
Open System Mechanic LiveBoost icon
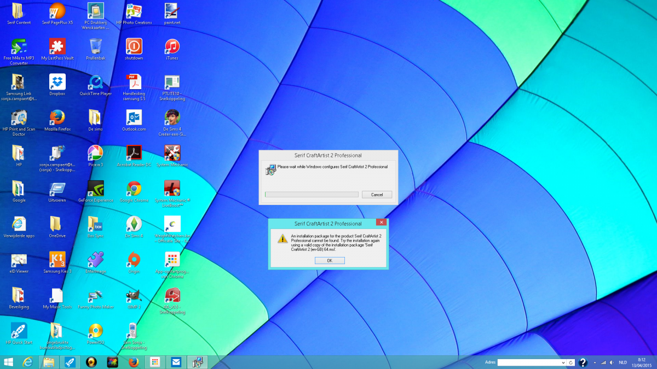click(172, 194)
